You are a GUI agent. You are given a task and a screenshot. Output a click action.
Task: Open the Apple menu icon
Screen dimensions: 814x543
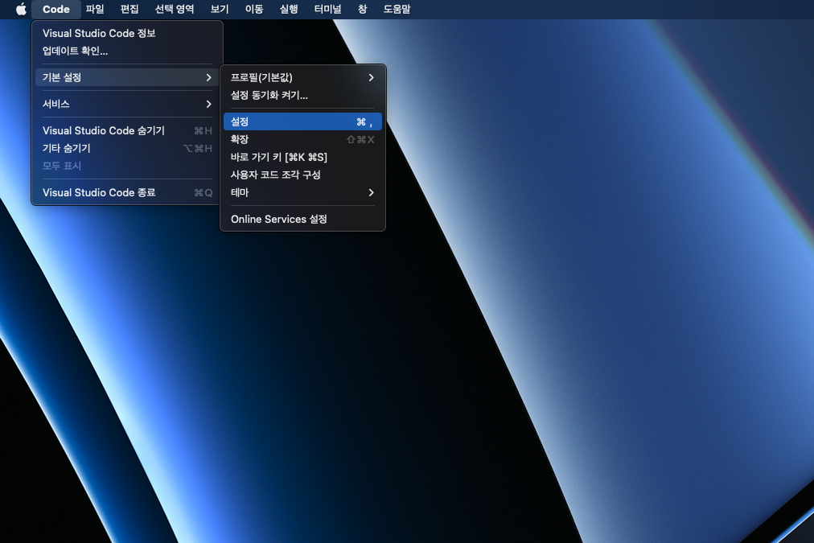21,10
